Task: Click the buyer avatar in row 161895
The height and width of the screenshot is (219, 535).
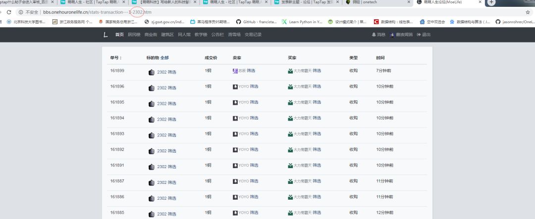Action: [x=290, y=103]
